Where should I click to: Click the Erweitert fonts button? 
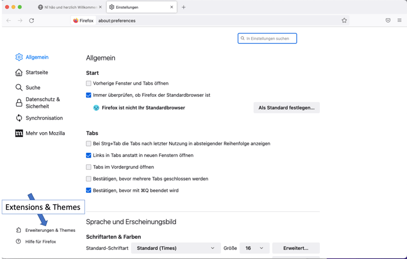point(296,248)
